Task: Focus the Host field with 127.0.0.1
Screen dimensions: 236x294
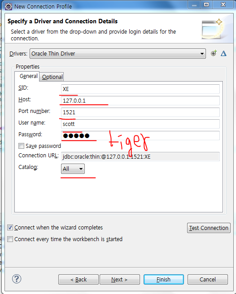Action: click(140, 100)
